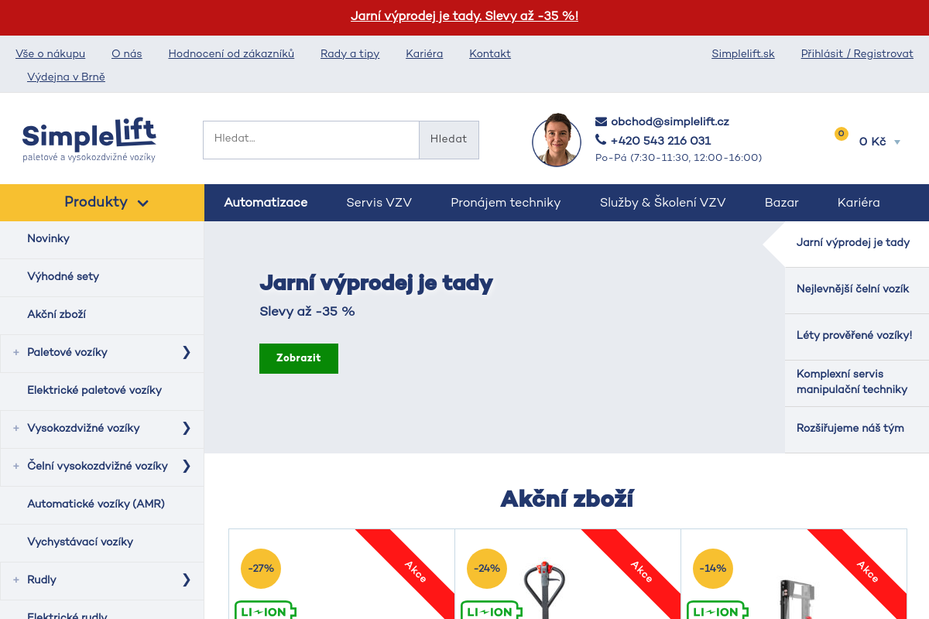Expand Vysokozdvižné vozíky submenu chevron
929x619 pixels.
186,428
